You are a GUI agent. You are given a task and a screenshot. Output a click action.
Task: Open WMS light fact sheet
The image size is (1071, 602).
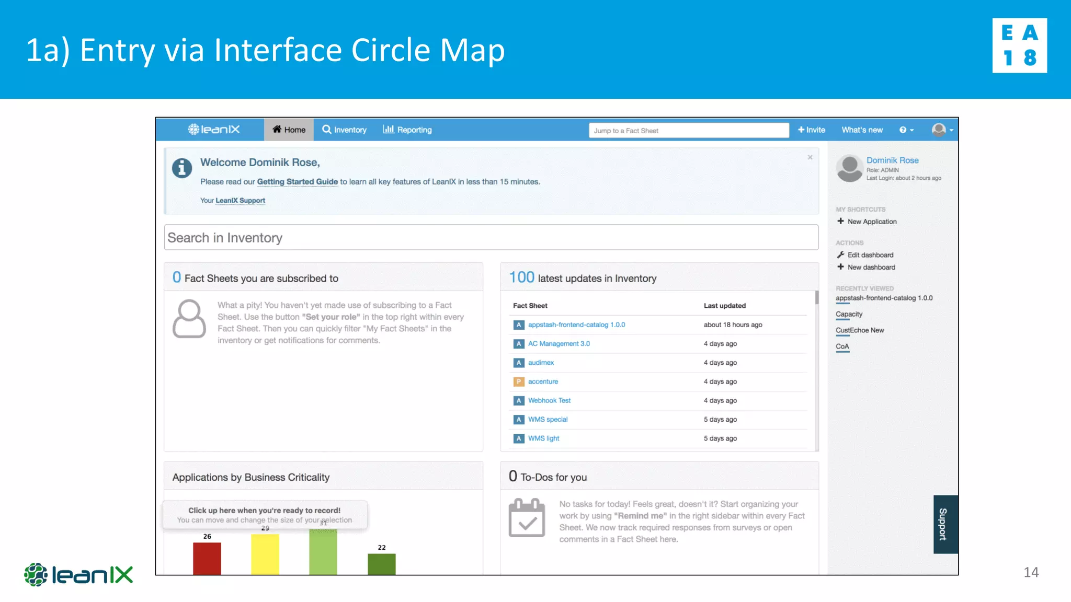pos(543,438)
